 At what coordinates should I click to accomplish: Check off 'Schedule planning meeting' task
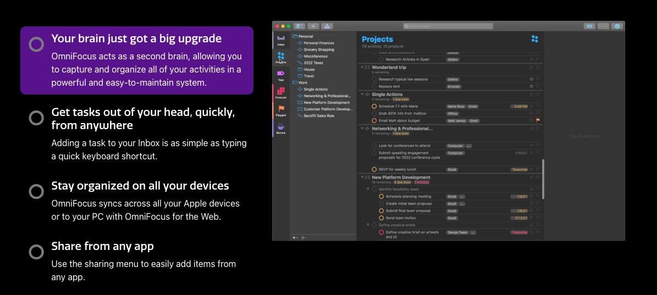click(382, 196)
